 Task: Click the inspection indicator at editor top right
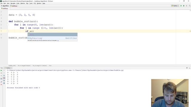click(190, 11)
